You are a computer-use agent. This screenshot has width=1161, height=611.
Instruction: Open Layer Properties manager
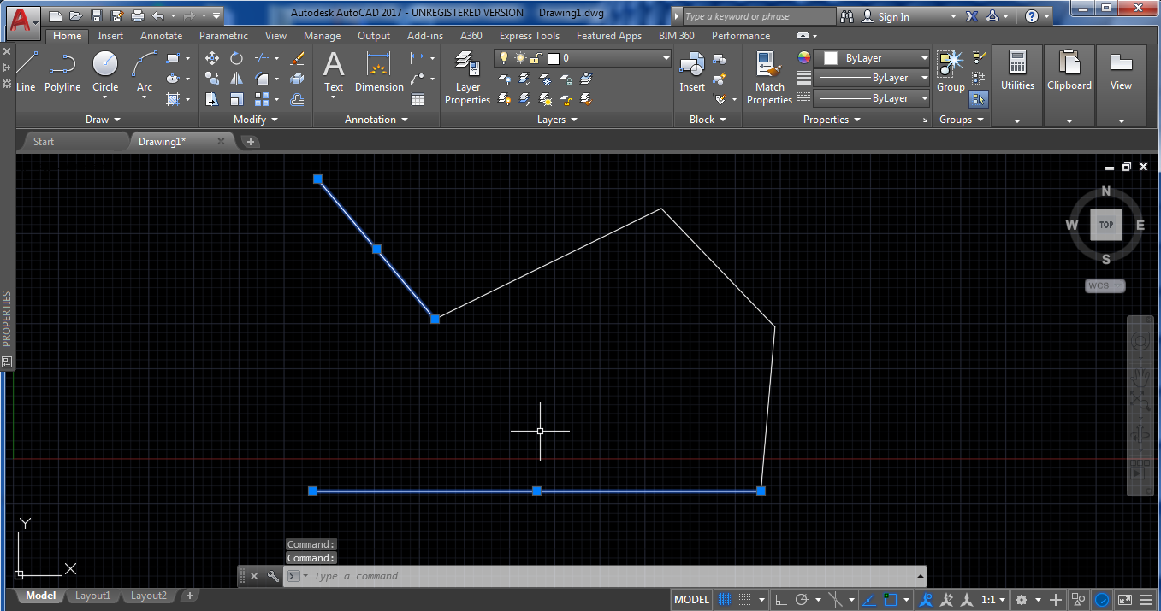click(467, 77)
